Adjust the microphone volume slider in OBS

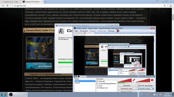coord(125,81)
